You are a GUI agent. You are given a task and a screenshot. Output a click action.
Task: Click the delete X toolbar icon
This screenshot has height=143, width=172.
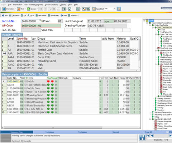(x=54, y=9)
